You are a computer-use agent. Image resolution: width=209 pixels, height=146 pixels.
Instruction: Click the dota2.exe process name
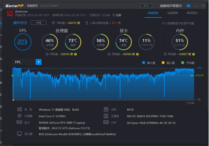21,11
